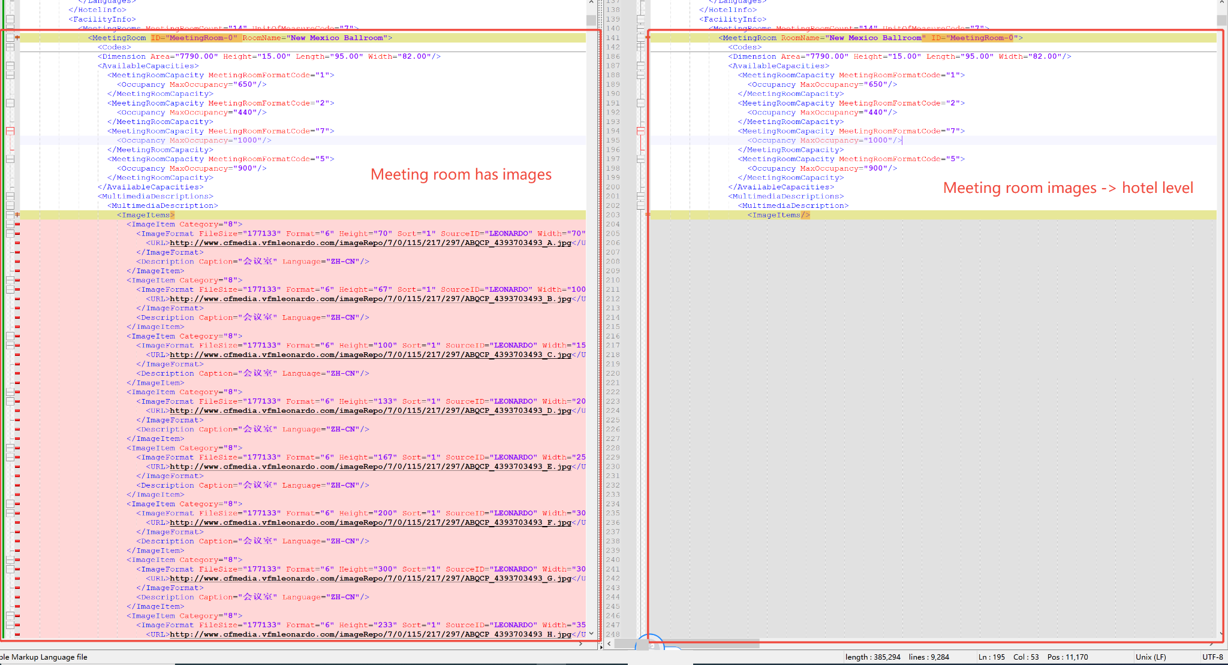Expand the folded Codes node in left pane
The image size is (1228, 665).
[10, 47]
